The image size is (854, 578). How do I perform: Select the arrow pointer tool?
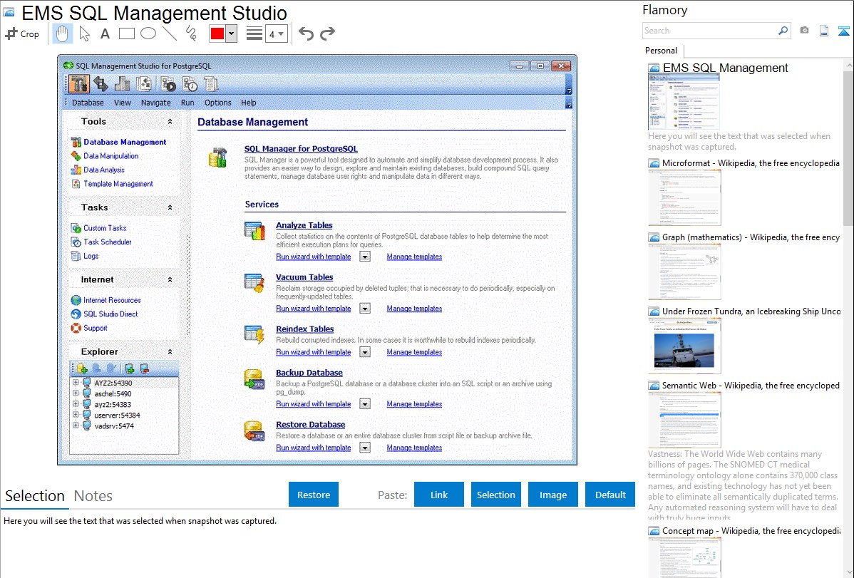tap(84, 33)
